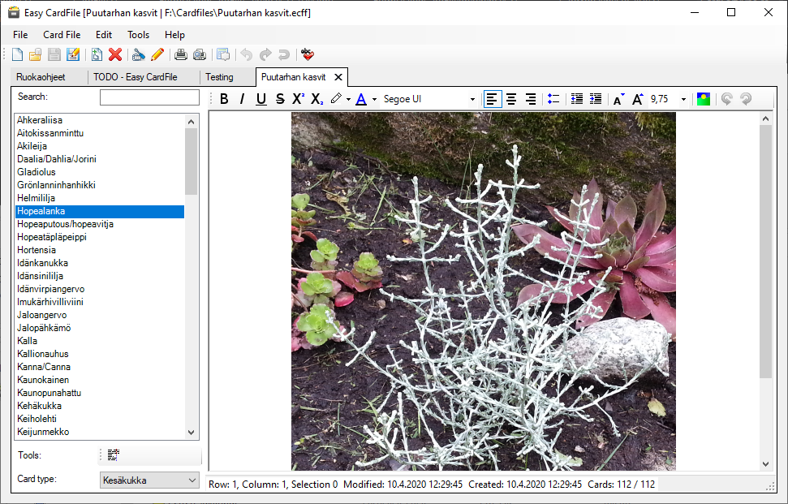Toggle strikethrough formatting
The width and height of the screenshot is (788, 504).
pos(280,99)
